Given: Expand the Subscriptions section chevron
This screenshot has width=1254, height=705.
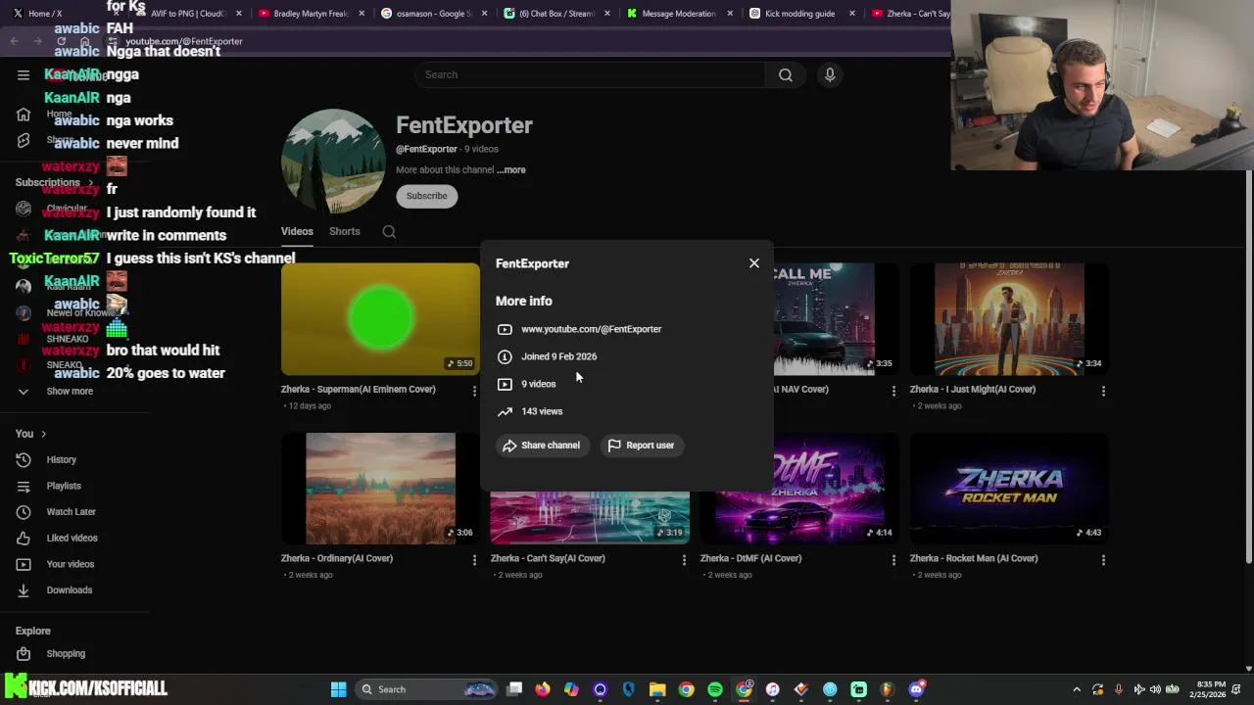Looking at the screenshot, I should pyautogui.click(x=90, y=182).
